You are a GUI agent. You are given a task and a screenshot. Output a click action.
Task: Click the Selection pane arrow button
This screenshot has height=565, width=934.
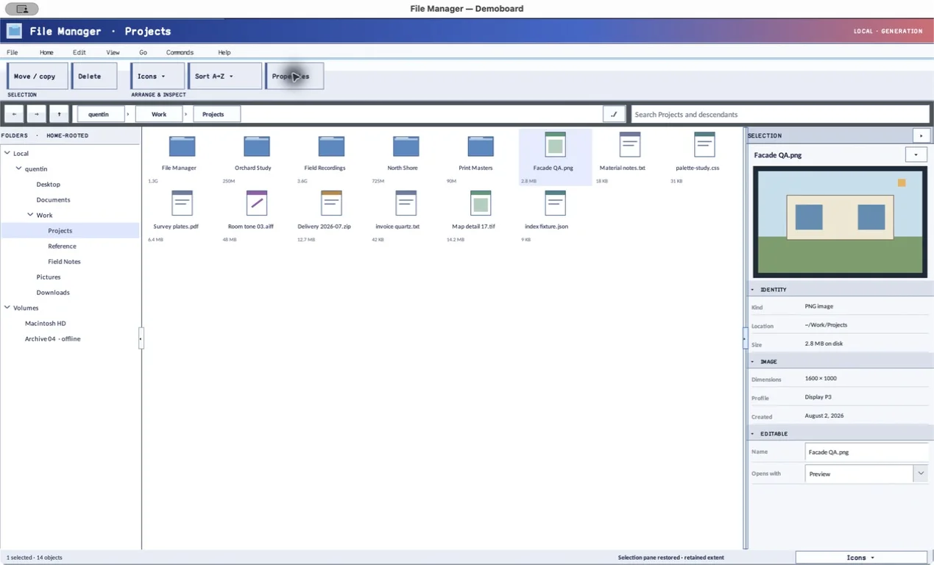pyautogui.click(x=921, y=135)
